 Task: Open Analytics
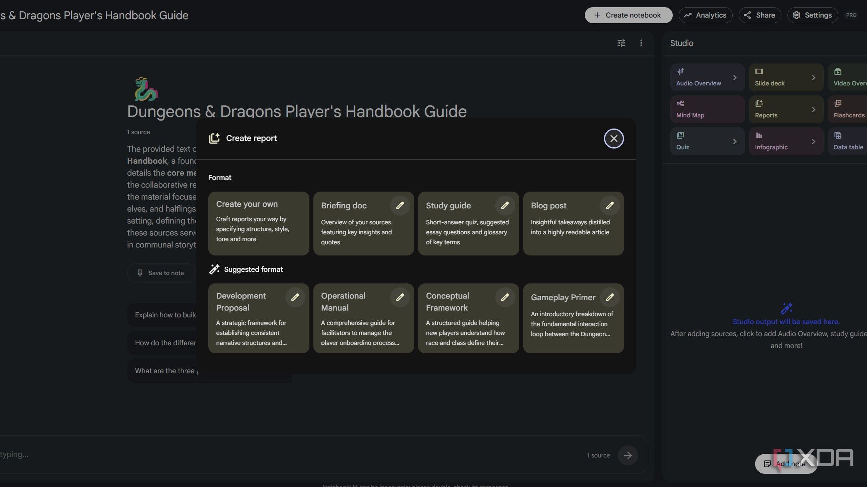pyautogui.click(x=705, y=15)
